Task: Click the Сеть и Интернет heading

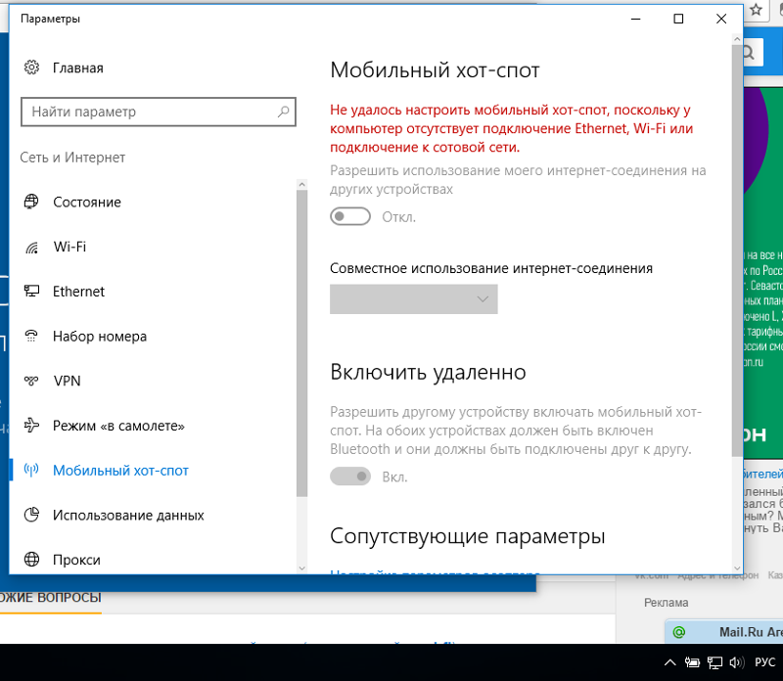Action: coord(72,158)
